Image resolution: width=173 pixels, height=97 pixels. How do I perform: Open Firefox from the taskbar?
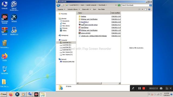(x=11, y=94)
